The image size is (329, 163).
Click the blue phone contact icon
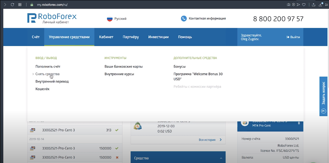pyautogui.click(x=184, y=19)
